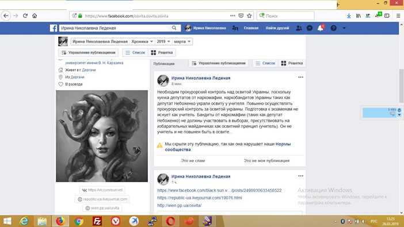The image size is (404, 227).
Task: Click republic-ua.livejournal.com button under photo
Action: [102, 199]
